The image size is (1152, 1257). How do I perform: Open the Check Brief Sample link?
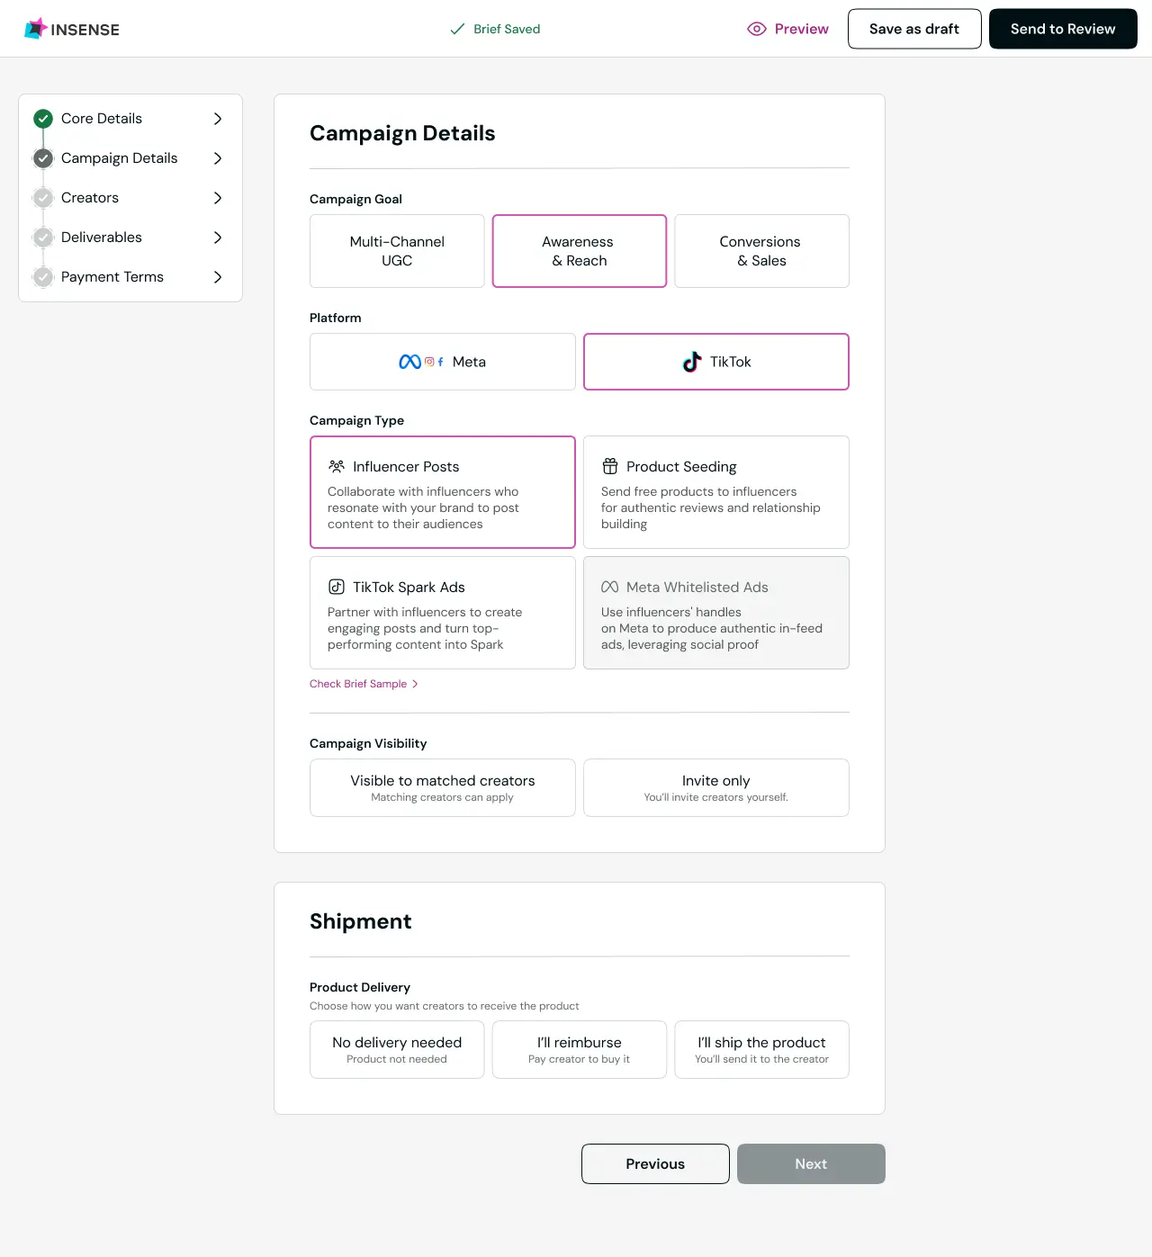click(364, 684)
